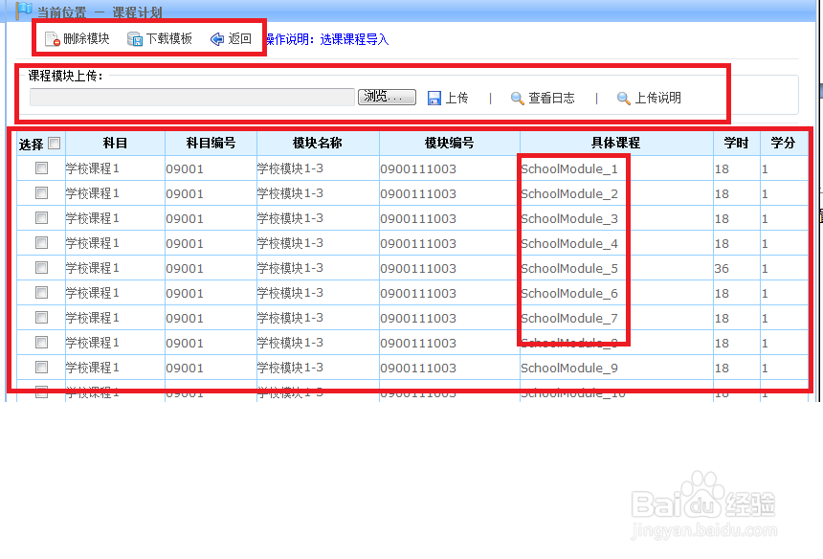The height and width of the screenshot is (559, 823).
Task: Click the SchoolModule_7 course cell
Action: (x=568, y=318)
